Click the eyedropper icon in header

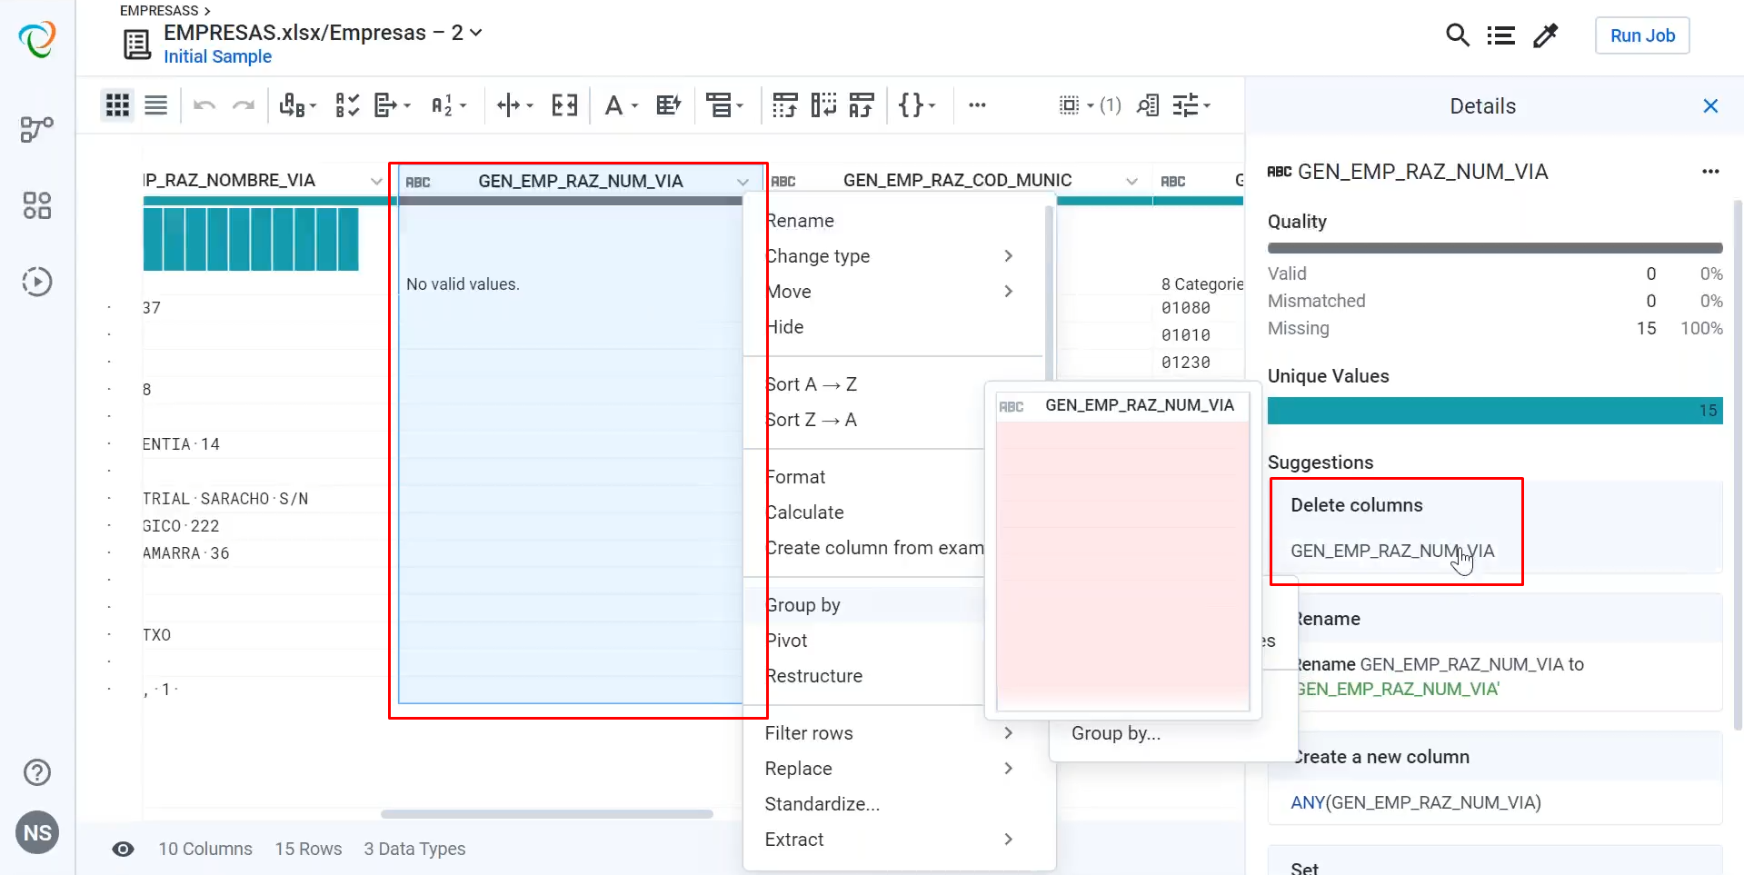pyautogui.click(x=1545, y=35)
